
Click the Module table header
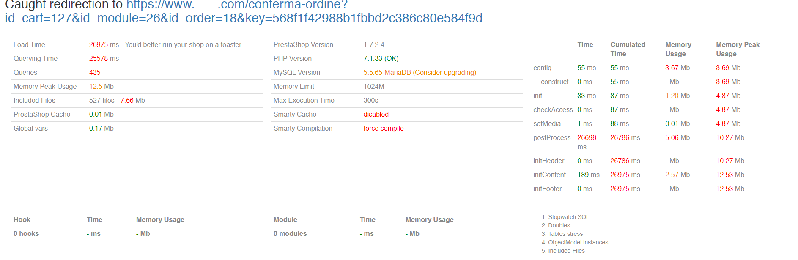285,219
